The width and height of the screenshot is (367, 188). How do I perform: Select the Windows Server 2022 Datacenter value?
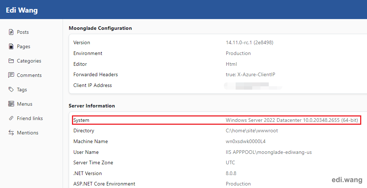pyautogui.click(x=292, y=120)
